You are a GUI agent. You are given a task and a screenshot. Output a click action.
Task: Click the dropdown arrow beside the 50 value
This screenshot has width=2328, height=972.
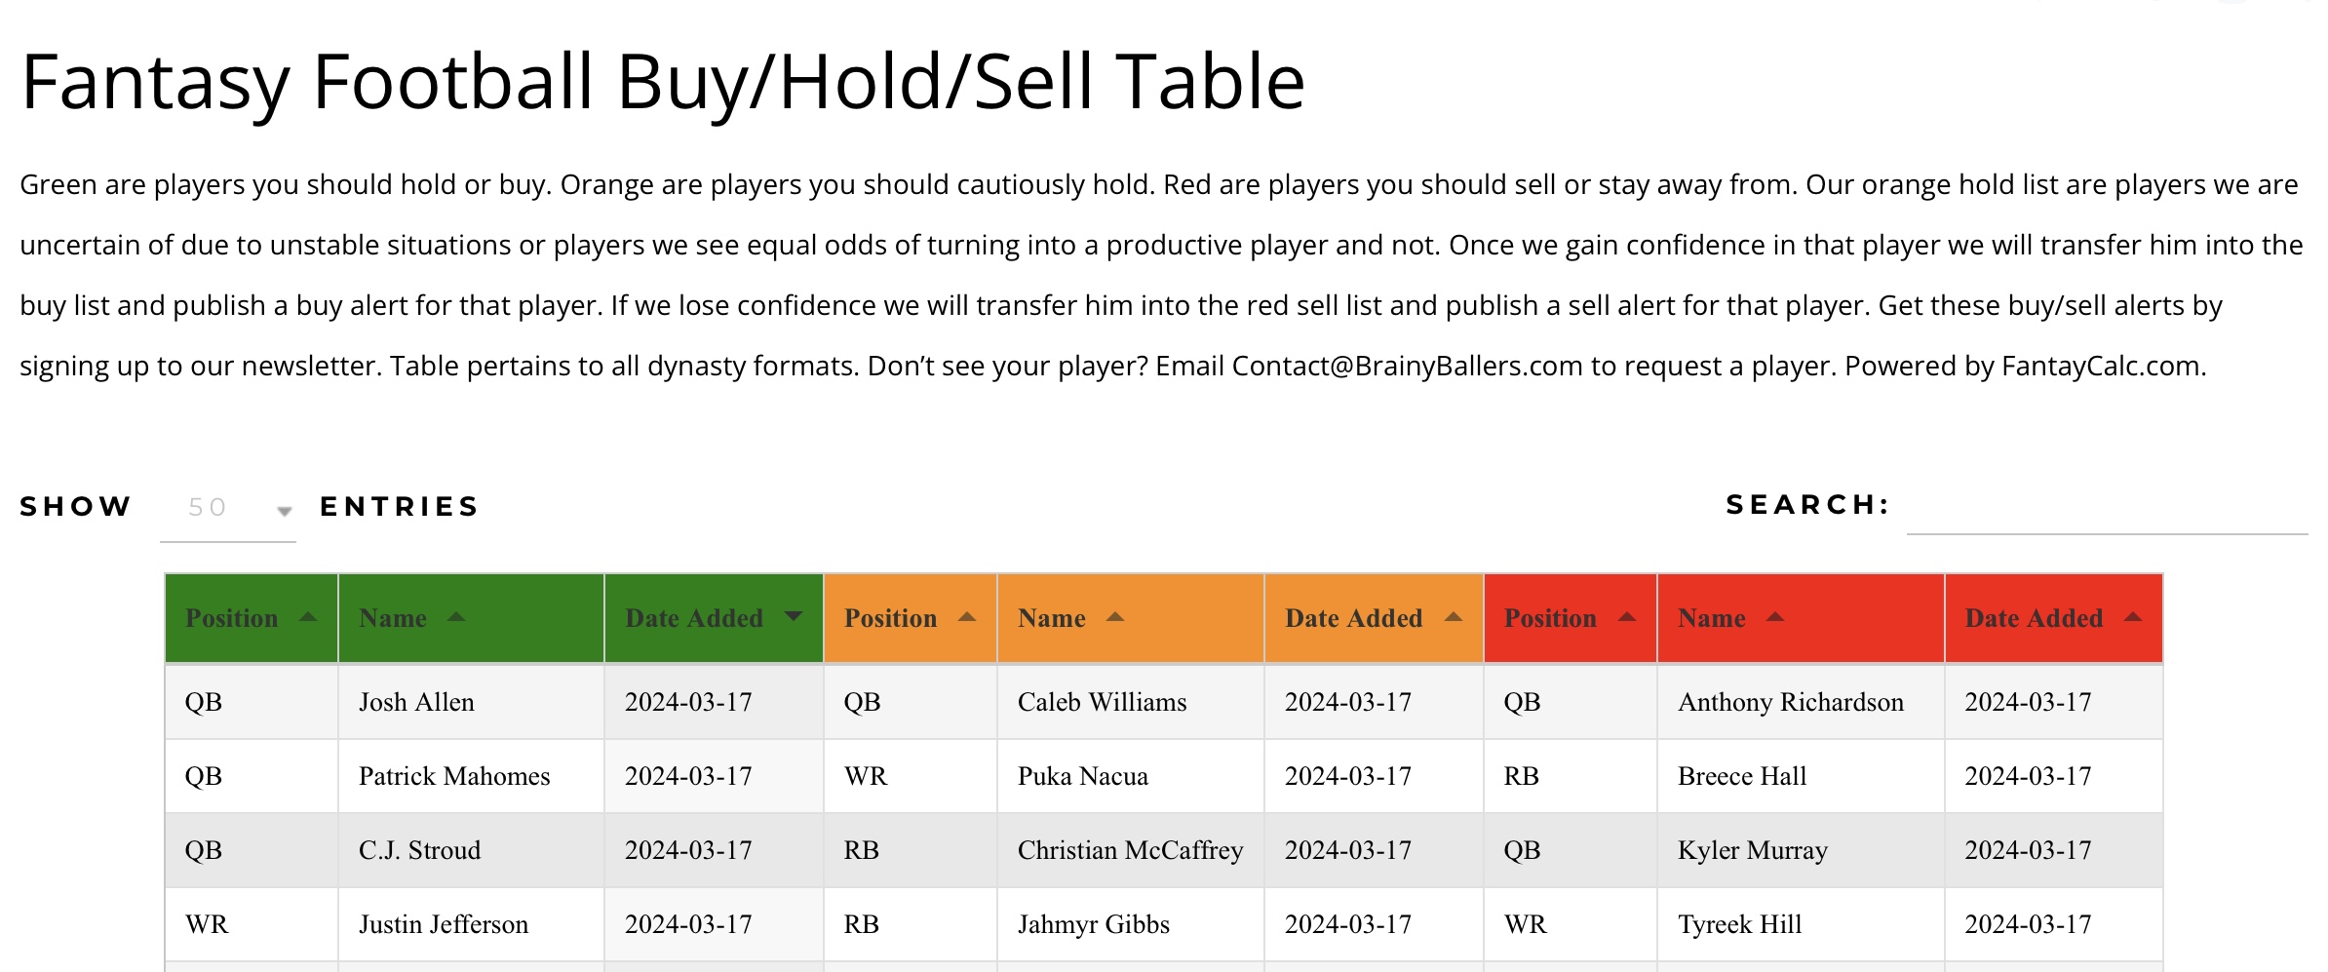point(284,509)
